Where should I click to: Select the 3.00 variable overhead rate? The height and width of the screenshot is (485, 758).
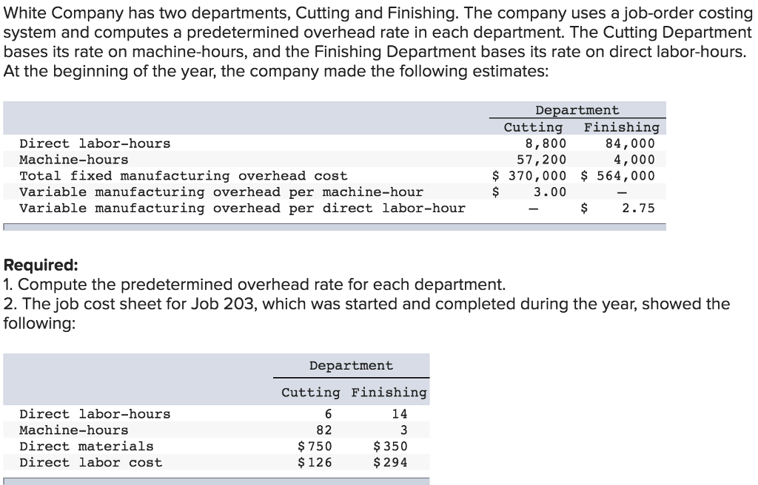pyautogui.click(x=550, y=192)
